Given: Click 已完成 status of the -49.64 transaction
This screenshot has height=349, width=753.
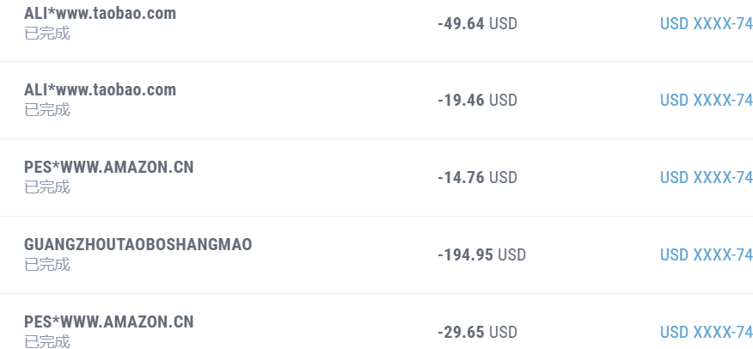Looking at the screenshot, I should coord(47,34).
